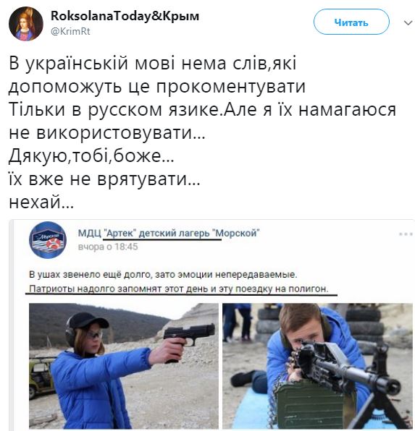View the photo of girl aiming pistol
Screen dimensions: 415x431
pos(124,366)
